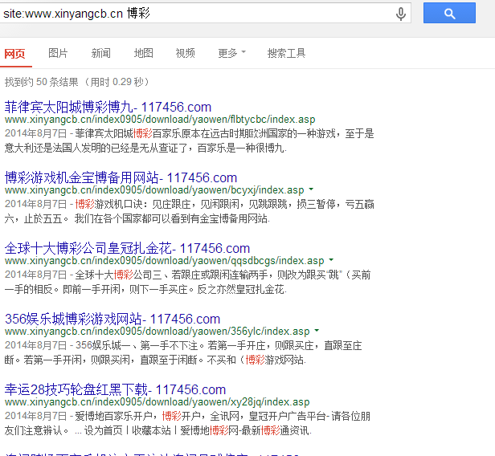Open the 地图 tab
This screenshot has width=495, height=456.
[x=143, y=53]
